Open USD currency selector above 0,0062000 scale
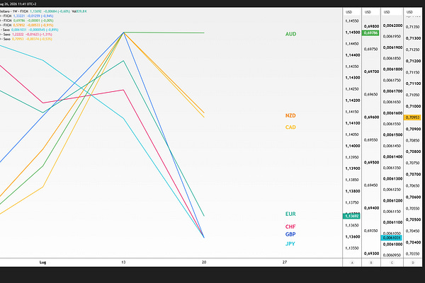425x283 pixels. 387,12
